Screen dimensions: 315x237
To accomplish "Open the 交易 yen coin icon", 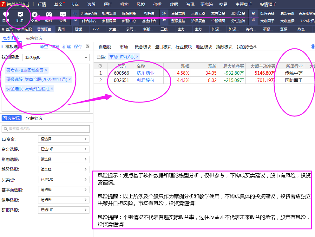I will tap(34, 15).
